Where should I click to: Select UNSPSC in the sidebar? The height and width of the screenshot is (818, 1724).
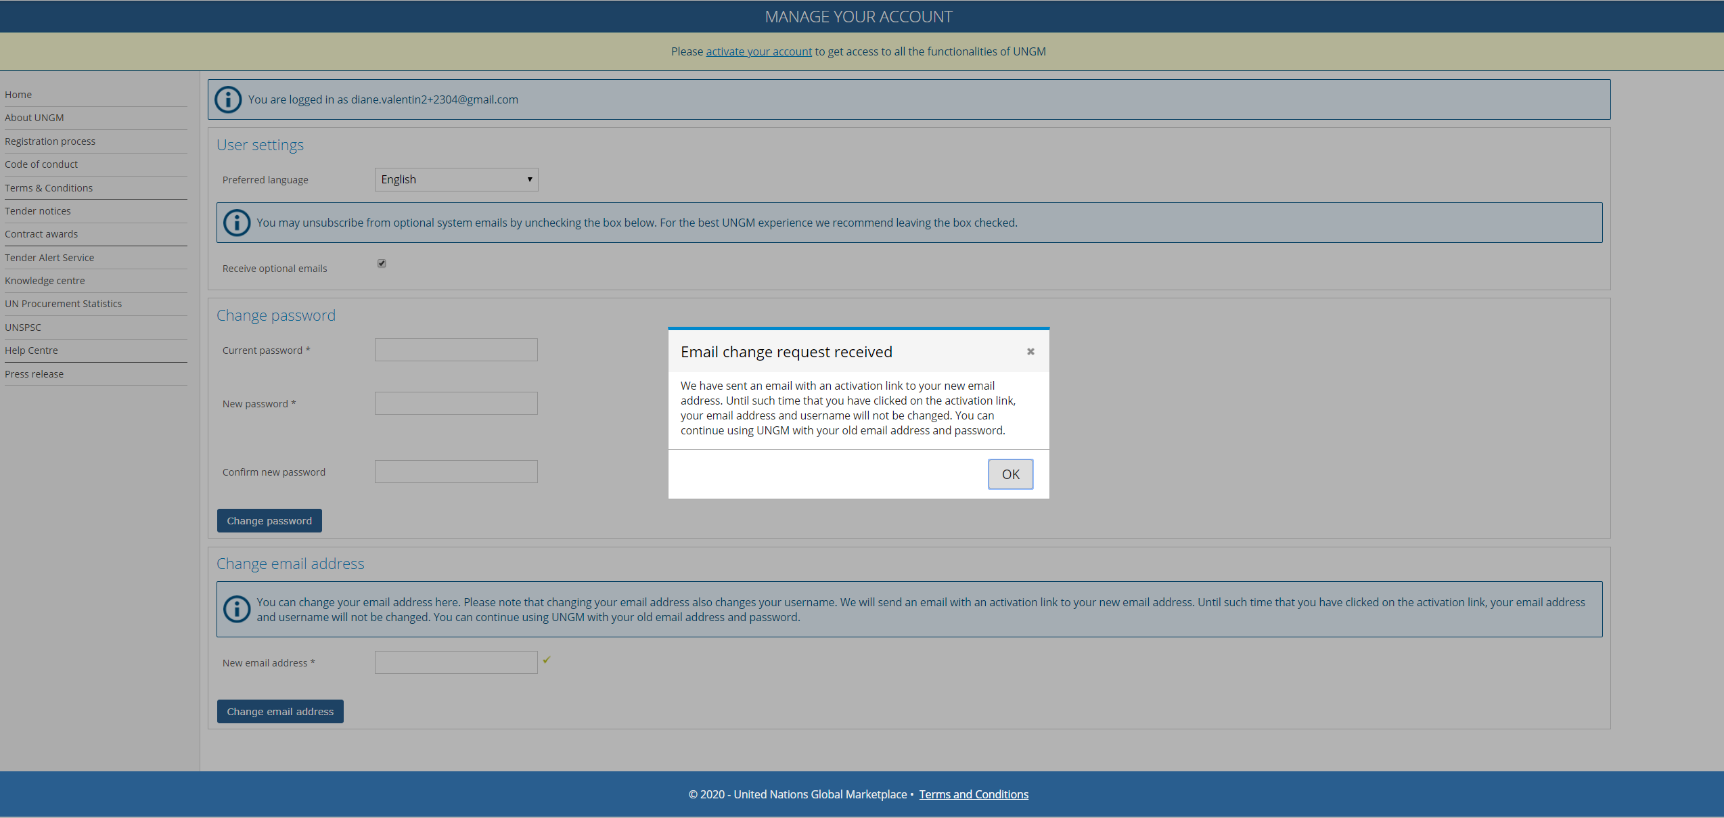point(23,327)
